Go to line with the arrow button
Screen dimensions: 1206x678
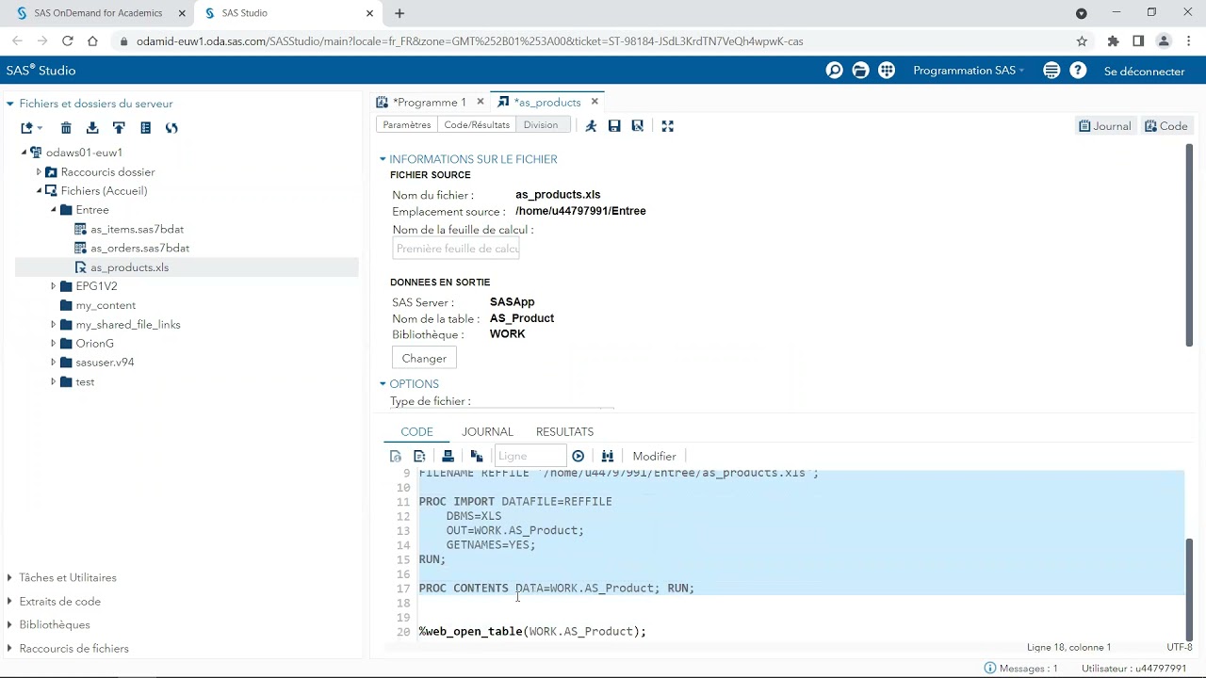click(579, 456)
